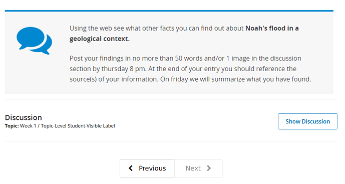Click the Discussion section heading
345x184 pixels.
point(24,117)
